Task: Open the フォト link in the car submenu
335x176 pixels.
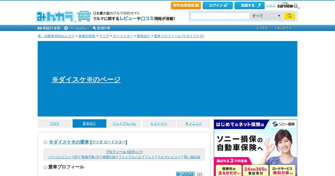Action: coord(150,157)
